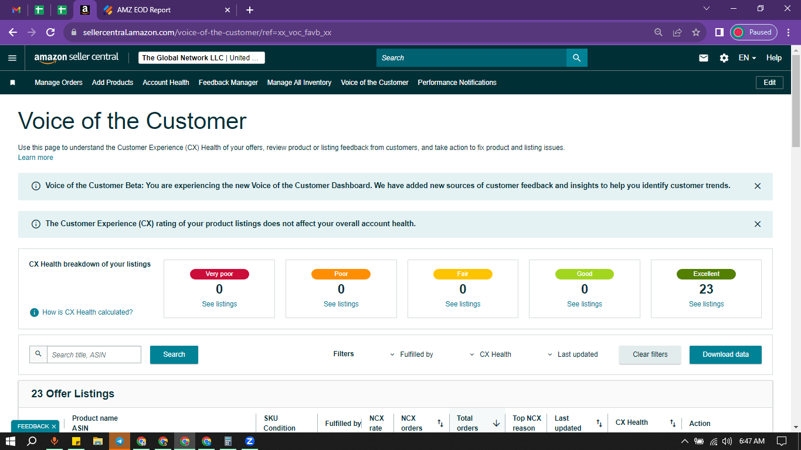This screenshot has height=450, width=801.
Task: Sort by Total orders down arrow
Action: point(496,423)
